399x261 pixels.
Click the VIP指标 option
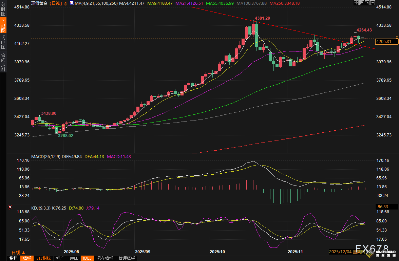pyautogui.click(x=43, y=258)
